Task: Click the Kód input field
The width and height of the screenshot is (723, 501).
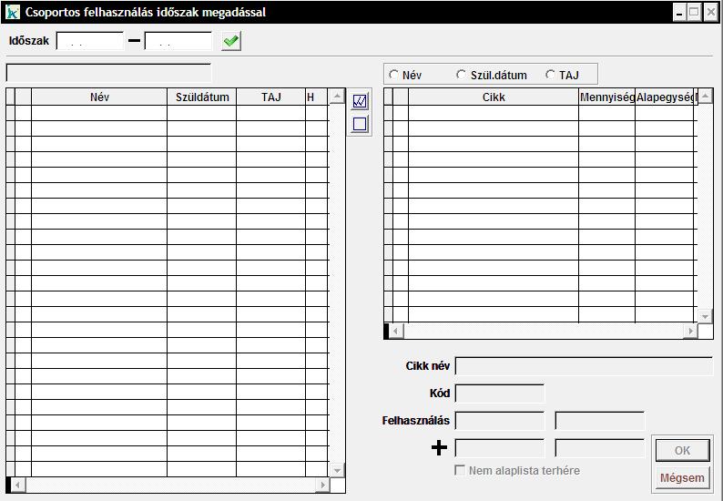Action: (x=499, y=394)
